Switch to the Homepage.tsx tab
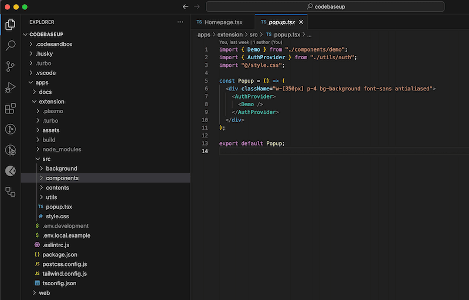The width and height of the screenshot is (469, 300). [223, 22]
